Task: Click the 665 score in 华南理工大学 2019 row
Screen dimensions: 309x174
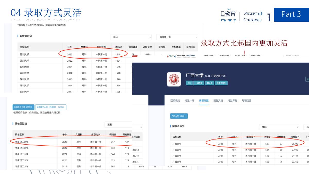Action: pos(113,167)
